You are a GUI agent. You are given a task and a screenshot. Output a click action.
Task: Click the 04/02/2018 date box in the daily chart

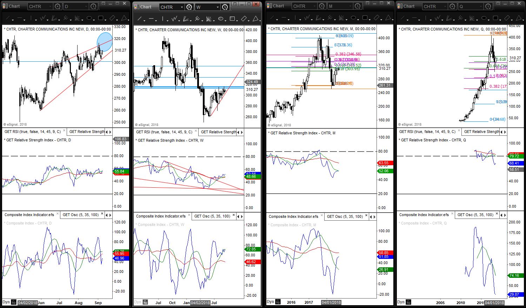(28, 302)
